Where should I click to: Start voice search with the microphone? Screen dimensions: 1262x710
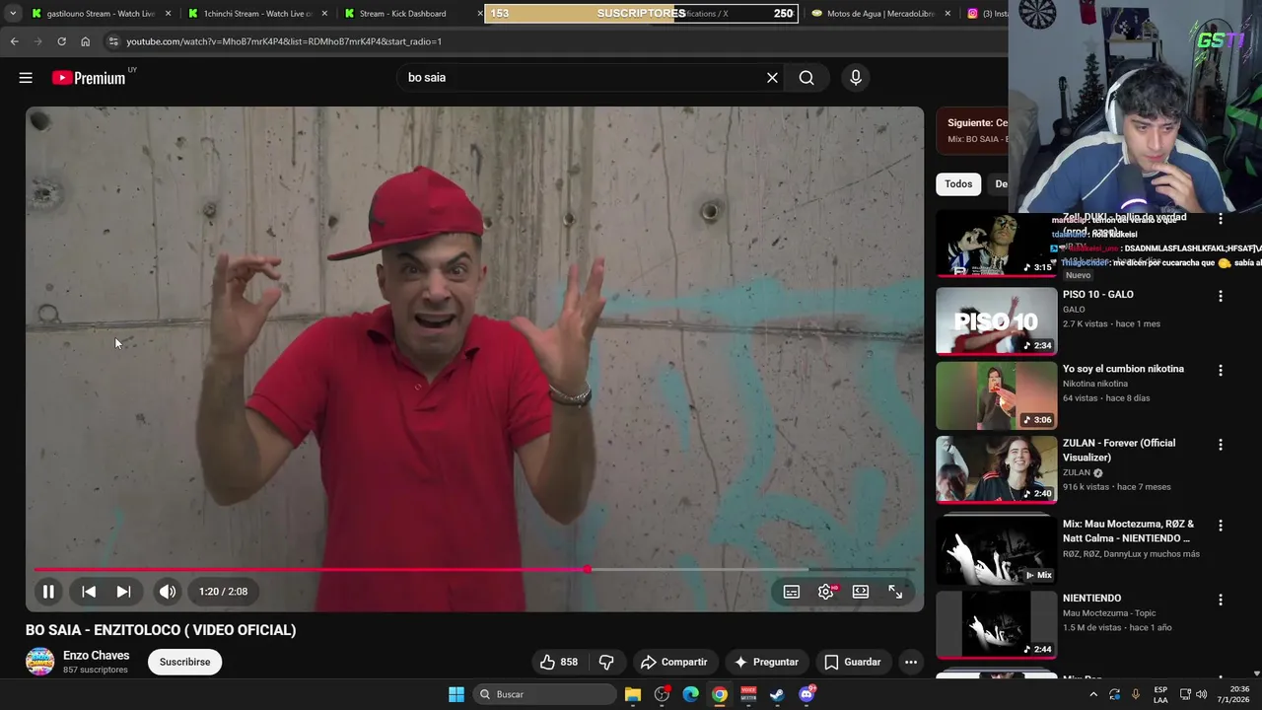(856, 78)
